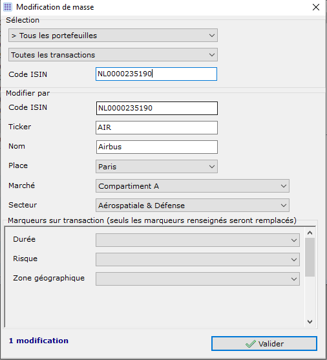This screenshot has height=360, width=327.
Task: Click the Nom field containing Airbus
Action: (x=157, y=147)
